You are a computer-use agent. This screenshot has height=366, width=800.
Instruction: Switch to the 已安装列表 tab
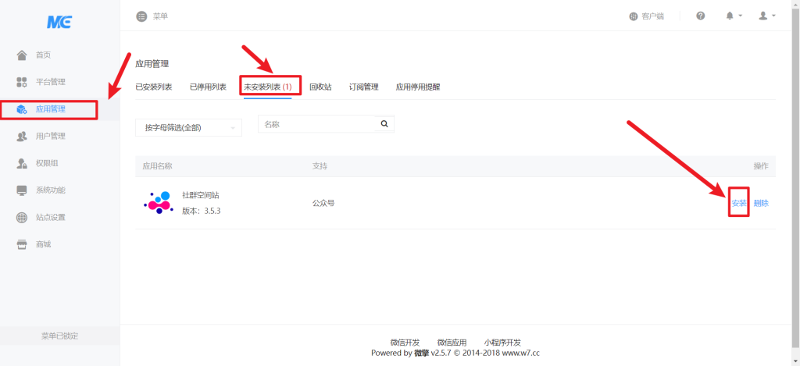point(154,87)
